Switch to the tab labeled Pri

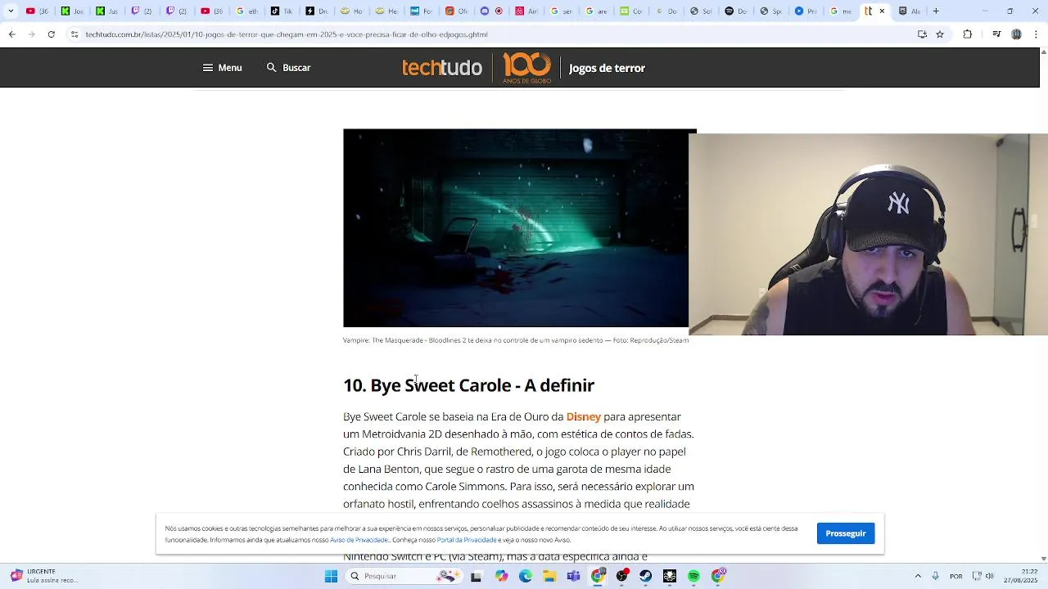click(805, 11)
